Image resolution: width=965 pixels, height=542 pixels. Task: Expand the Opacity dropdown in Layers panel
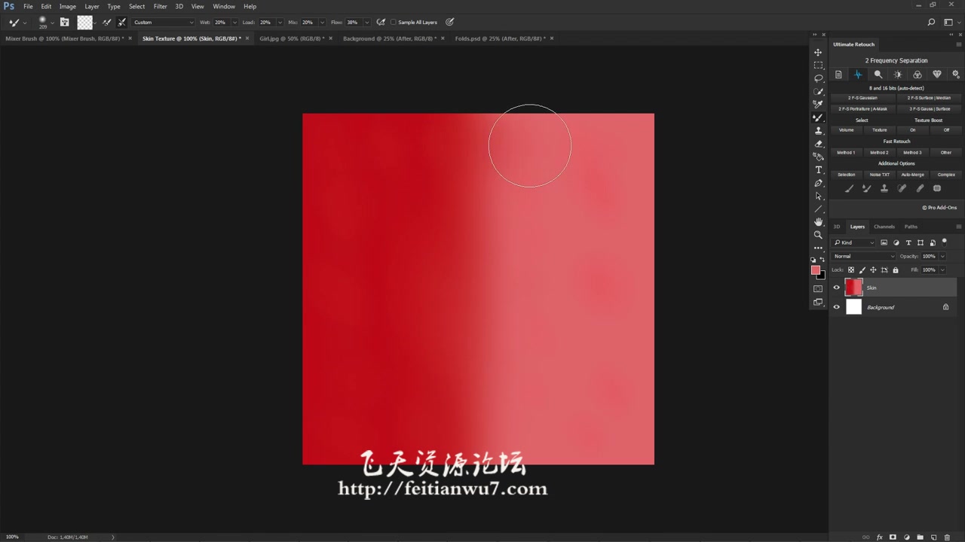click(942, 256)
